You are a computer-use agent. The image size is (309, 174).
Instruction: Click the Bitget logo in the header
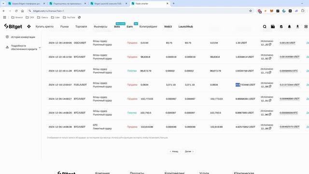pyautogui.click(x=13, y=27)
